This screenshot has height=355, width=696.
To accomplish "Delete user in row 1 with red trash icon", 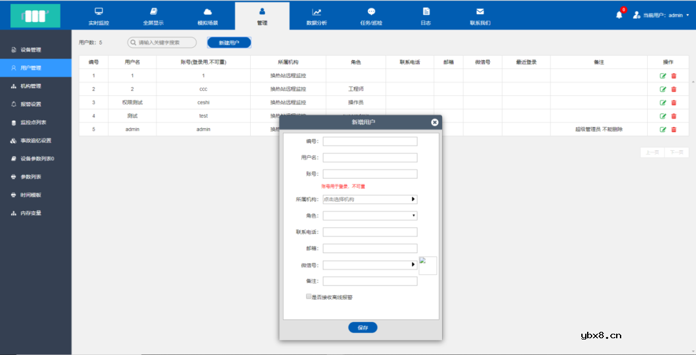I will pos(674,76).
